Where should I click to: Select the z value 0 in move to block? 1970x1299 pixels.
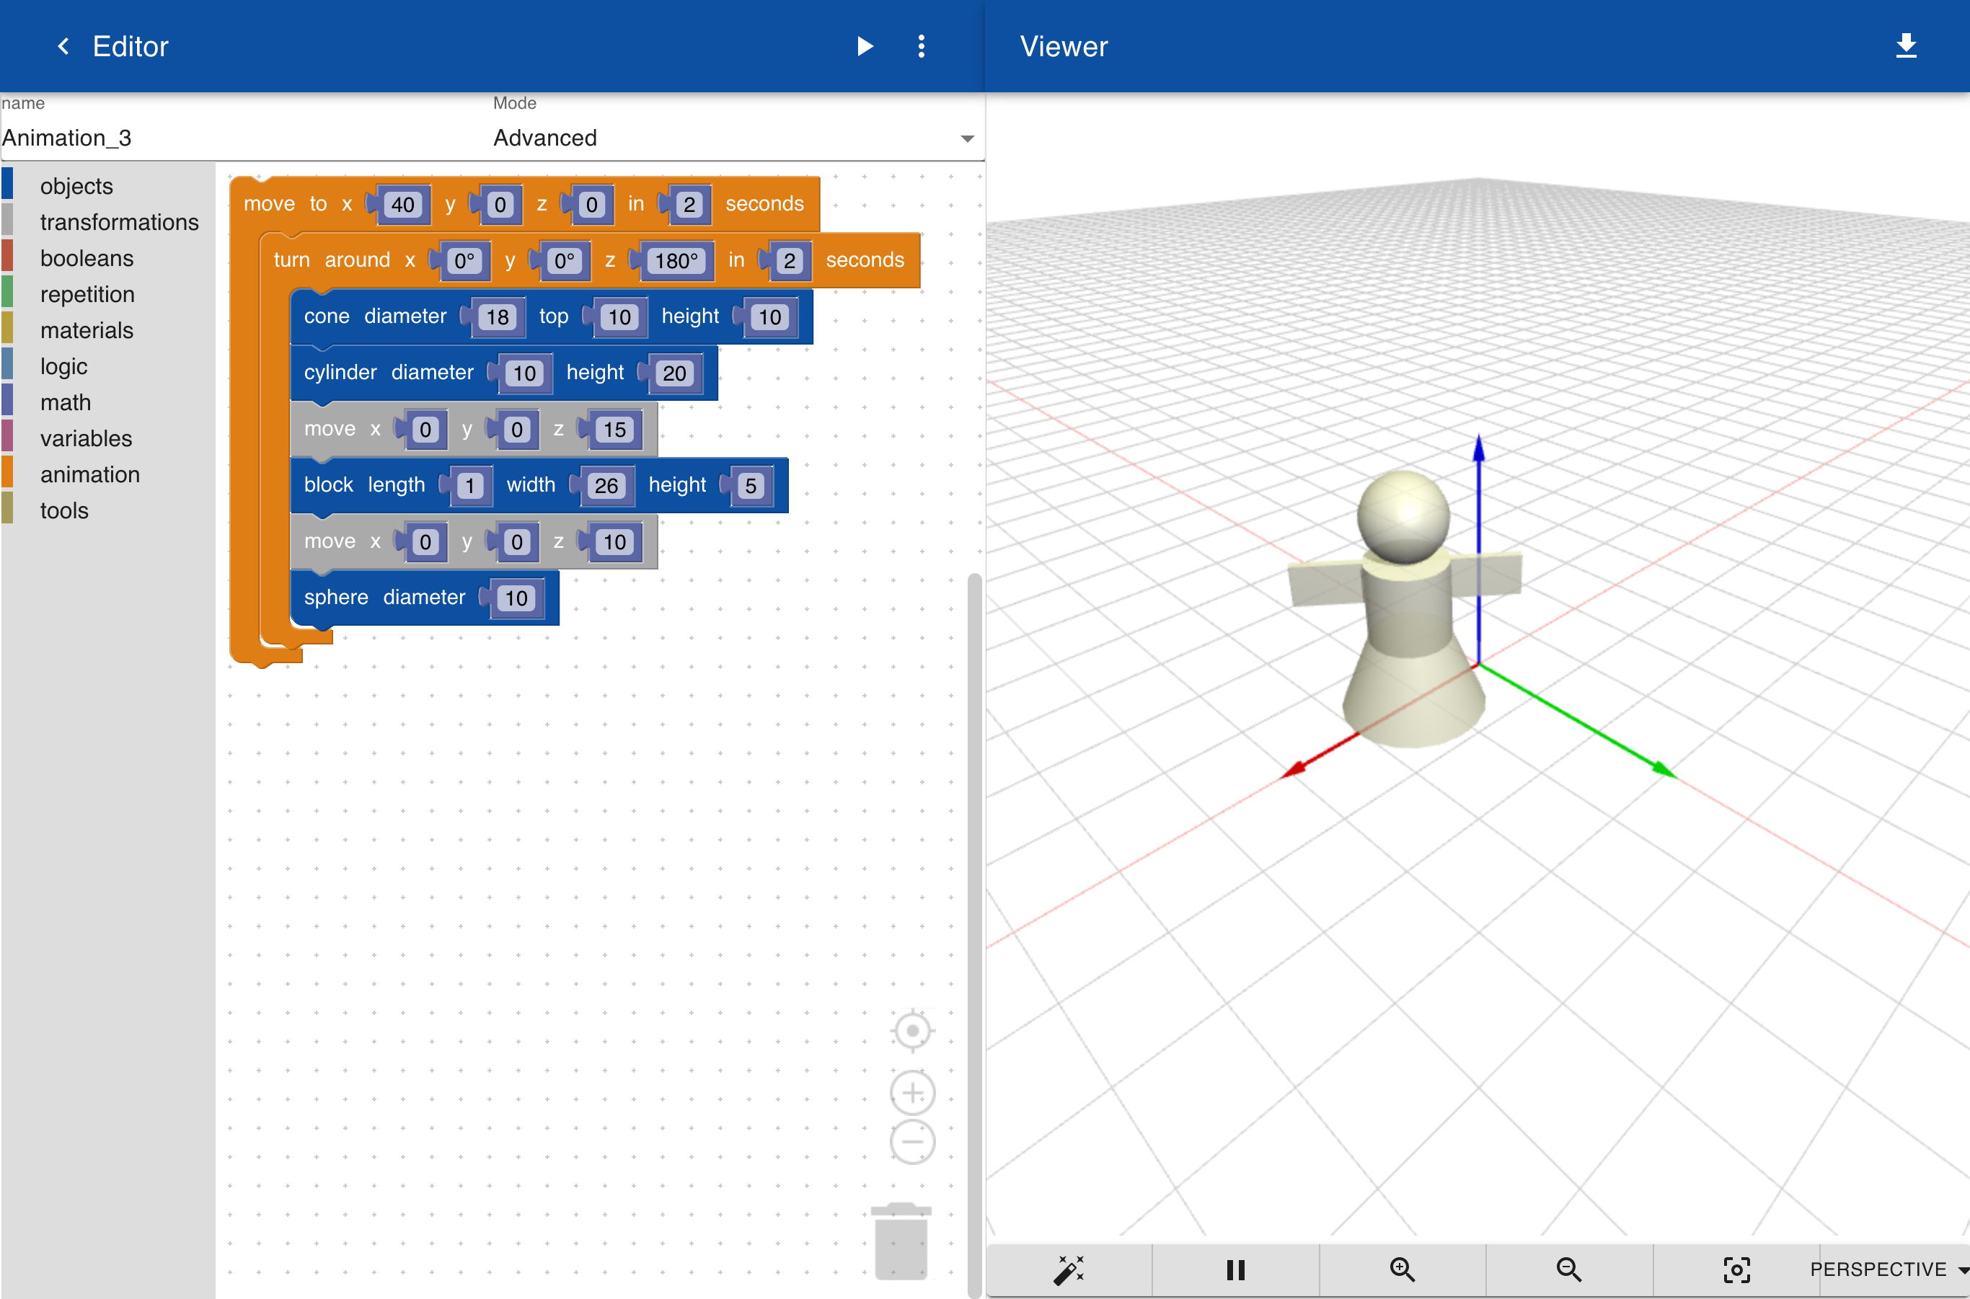(591, 205)
